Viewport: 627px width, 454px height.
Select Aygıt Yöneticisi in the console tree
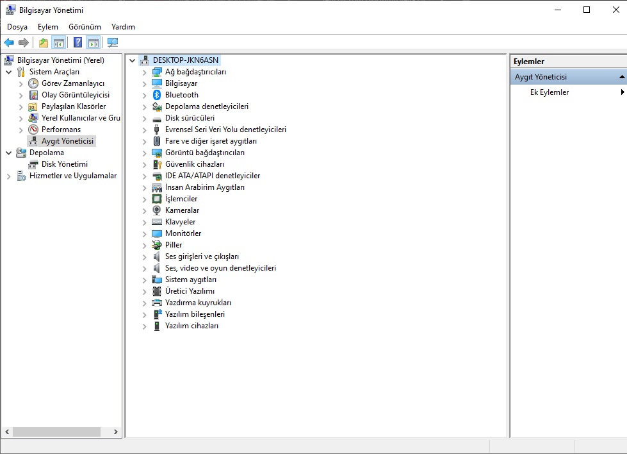tap(68, 141)
